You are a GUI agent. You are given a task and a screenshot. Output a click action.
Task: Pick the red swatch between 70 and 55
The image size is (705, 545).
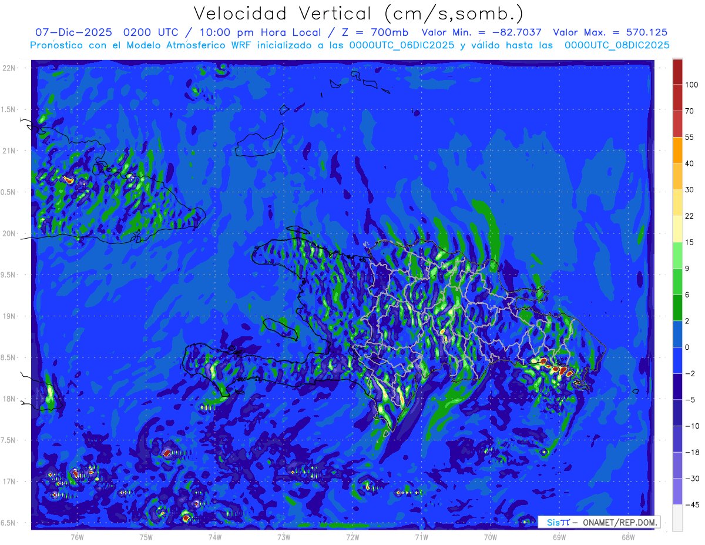677,123
